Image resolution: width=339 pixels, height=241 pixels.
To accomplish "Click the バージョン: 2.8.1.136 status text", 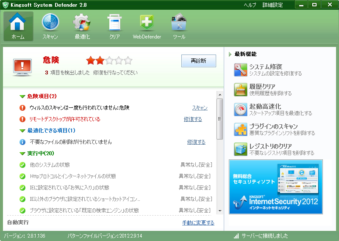I will tap(25, 236).
